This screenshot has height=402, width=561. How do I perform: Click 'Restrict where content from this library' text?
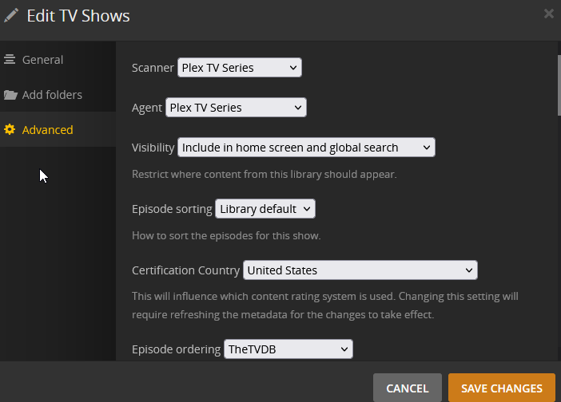pos(265,174)
